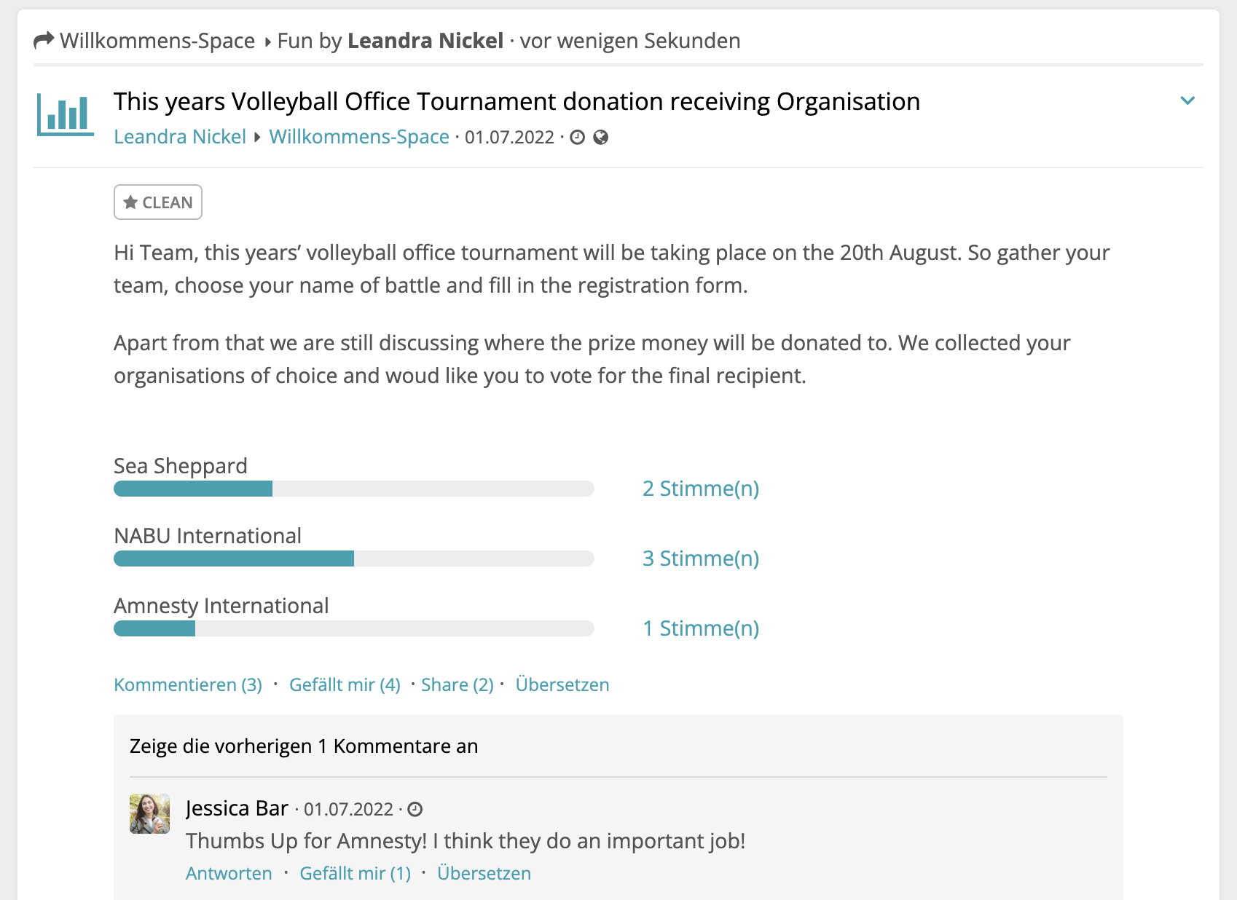Open the post options chevron menu
The width and height of the screenshot is (1237, 900).
click(1187, 100)
